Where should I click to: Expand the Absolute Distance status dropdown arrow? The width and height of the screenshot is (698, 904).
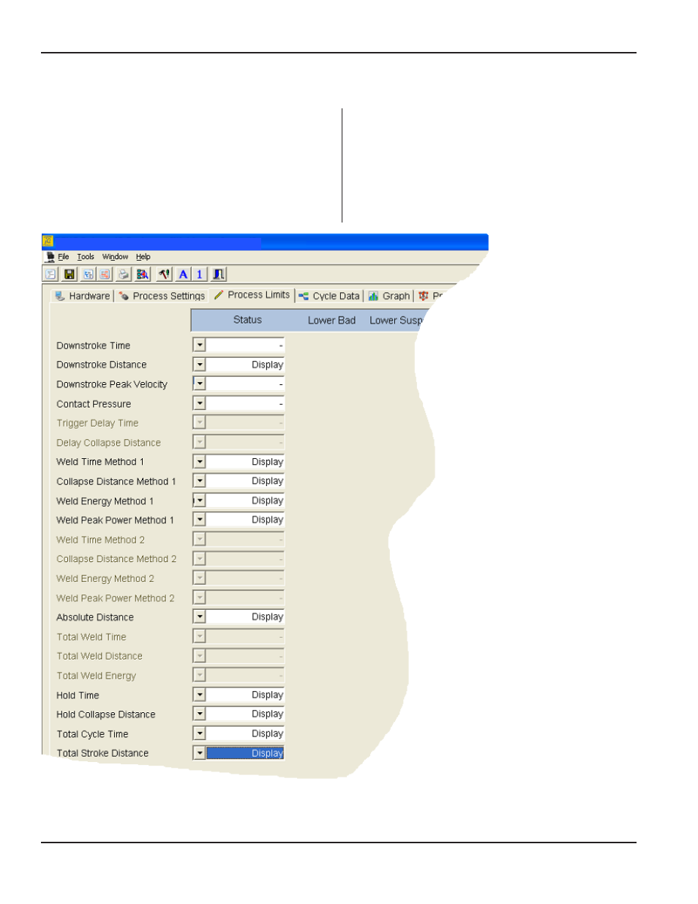click(x=199, y=617)
